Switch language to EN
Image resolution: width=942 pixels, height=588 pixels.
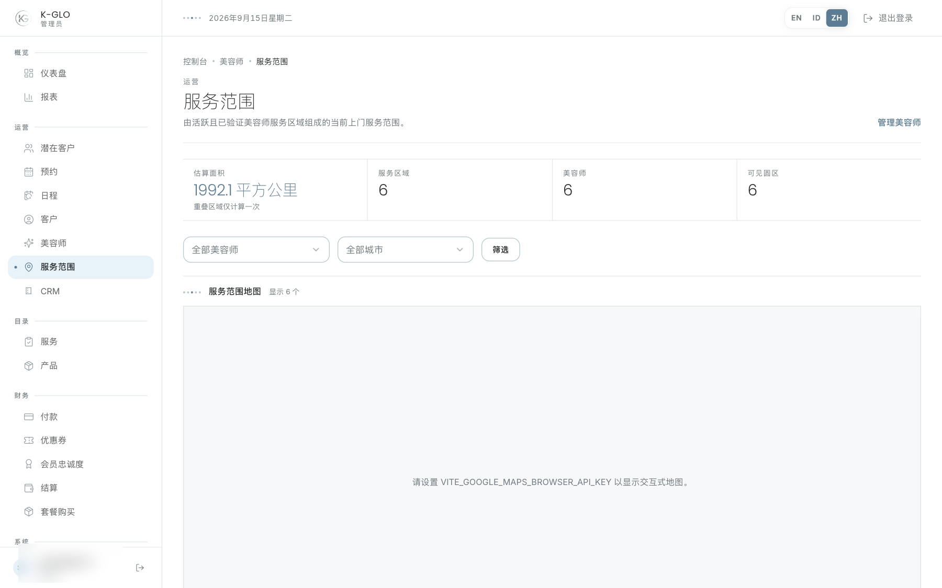coord(796,18)
